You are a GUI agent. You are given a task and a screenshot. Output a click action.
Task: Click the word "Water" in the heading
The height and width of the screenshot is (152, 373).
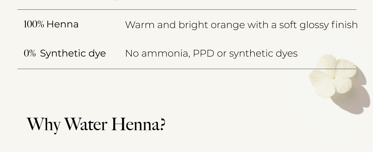coord(86,124)
